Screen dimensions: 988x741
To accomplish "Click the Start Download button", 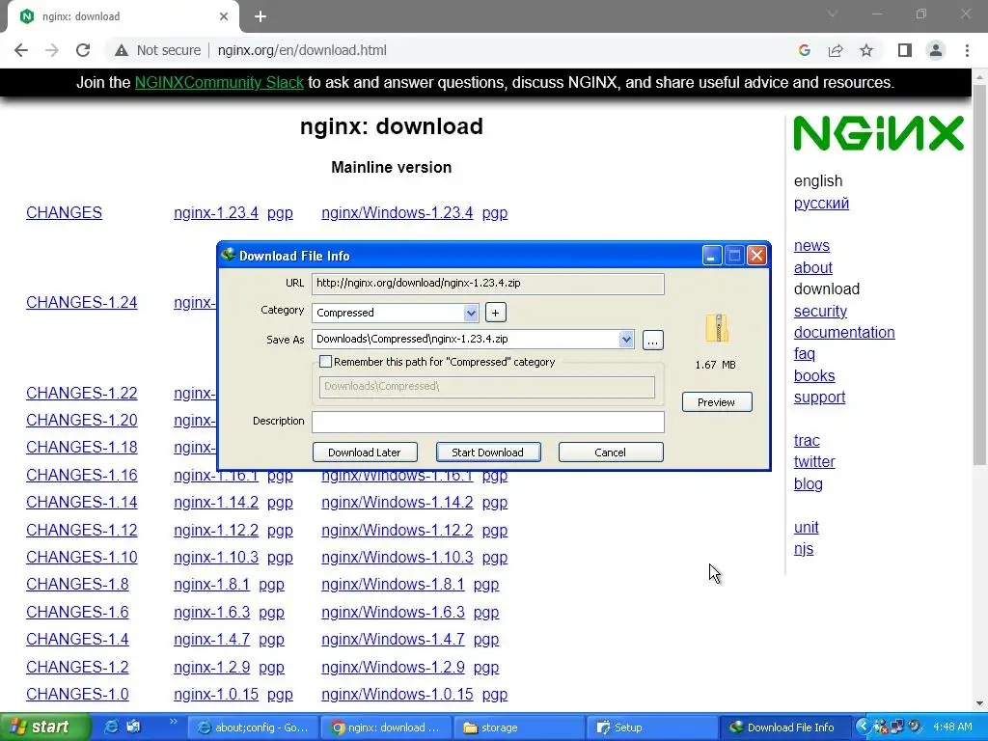I will point(487,453).
